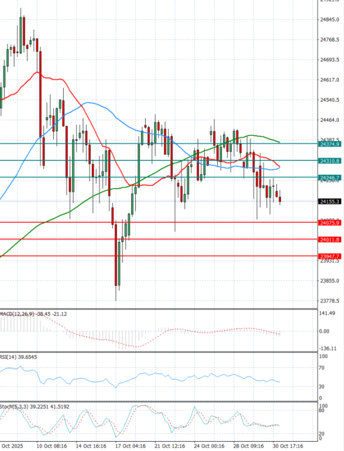Click the 10 Oct 08:16 time axis label
The height and width of the screenshot is (451, 344).
click(x=52, y=445)
